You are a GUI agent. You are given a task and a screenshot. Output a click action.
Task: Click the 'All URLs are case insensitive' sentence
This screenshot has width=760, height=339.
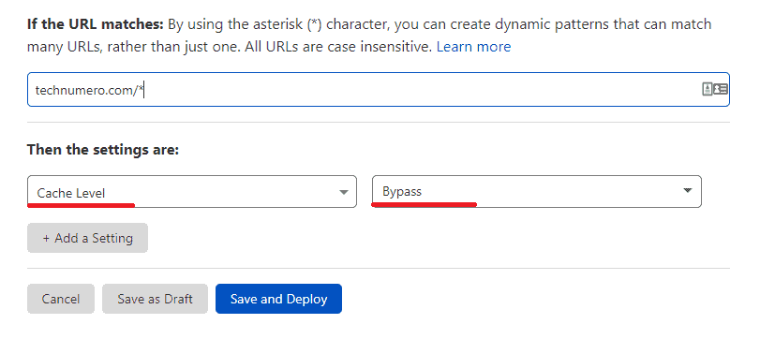tap(338, 47)
